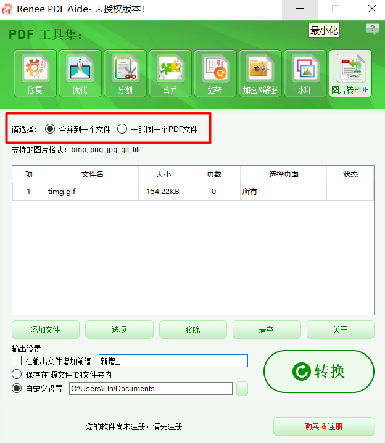This screenshot has height=443, width=385.
Task: Click the 状态 column header
Action: coord(350,174)
